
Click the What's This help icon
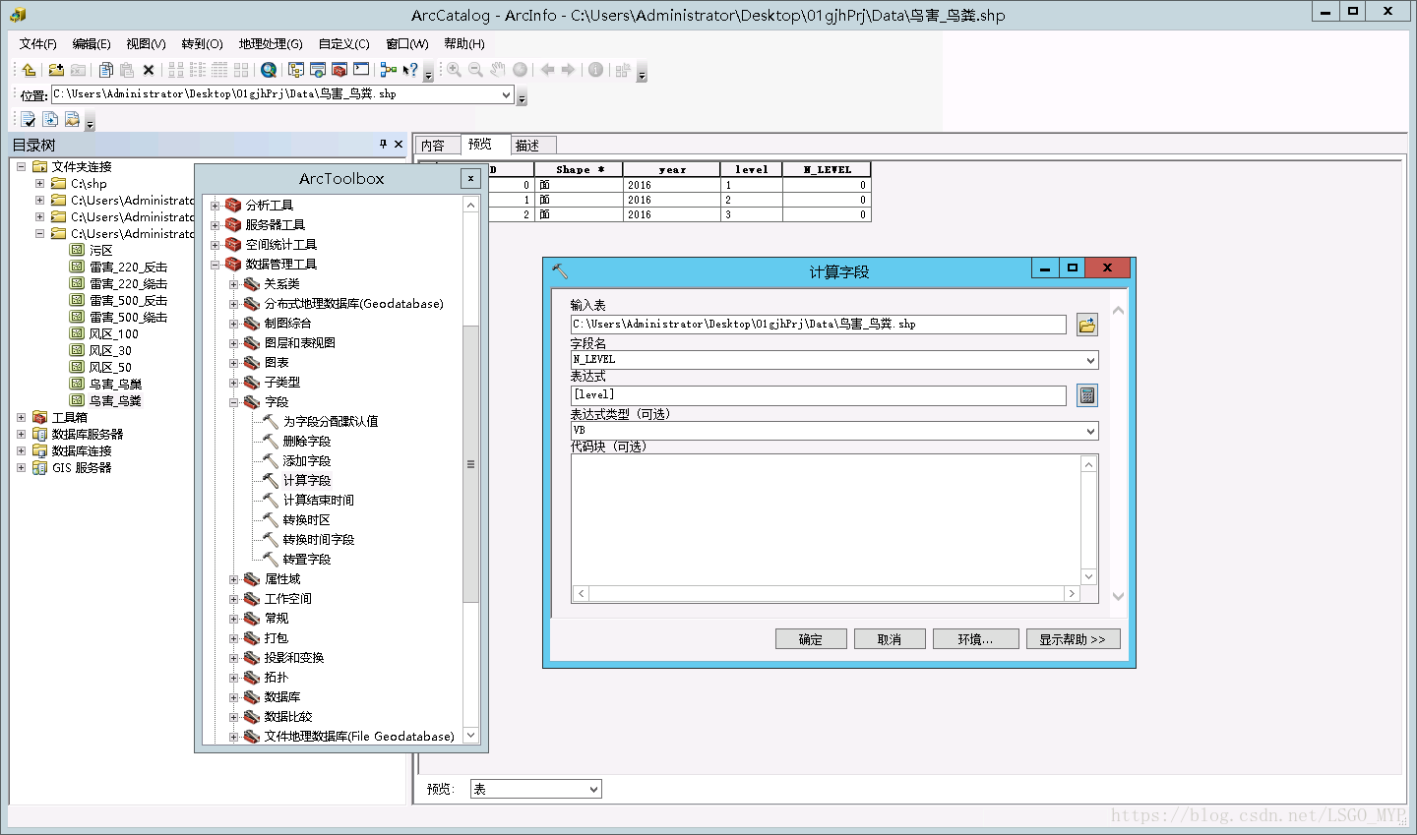[x=410, y=70]
